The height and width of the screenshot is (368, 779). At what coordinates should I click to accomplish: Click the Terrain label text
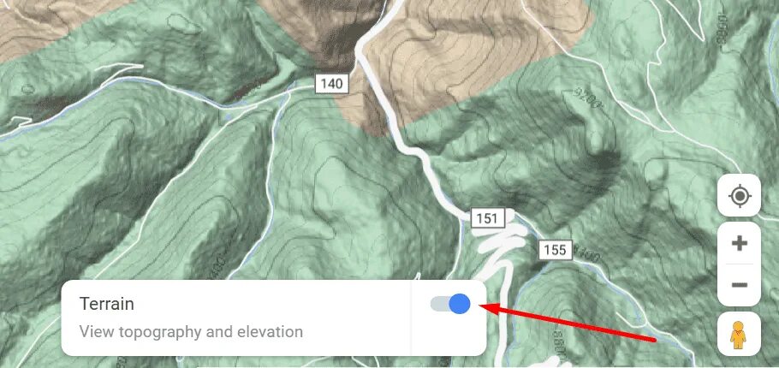(x=107, y=304)
